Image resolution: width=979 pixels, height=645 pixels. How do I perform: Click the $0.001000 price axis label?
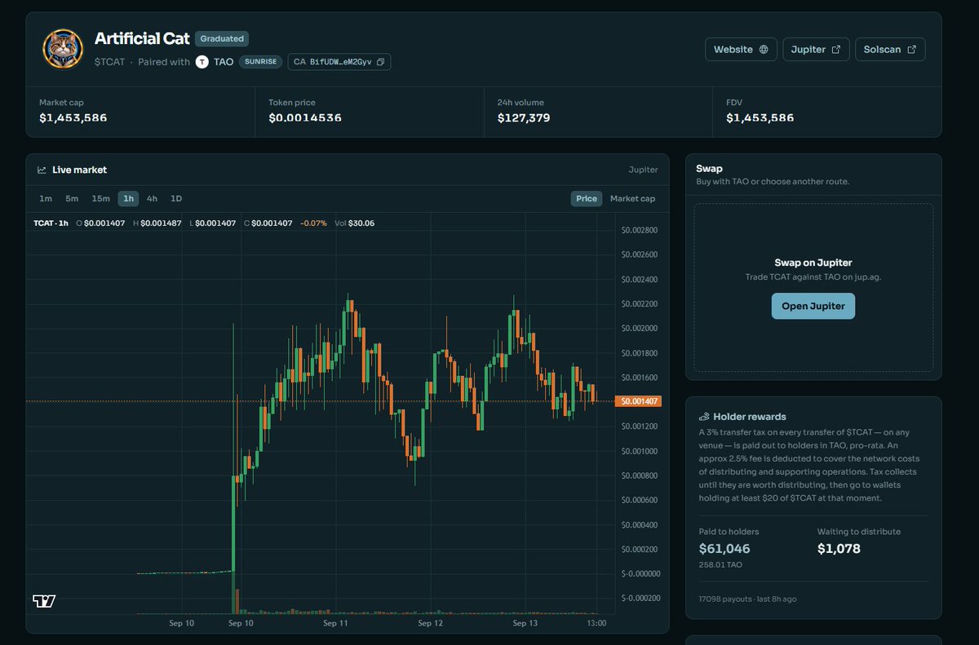pyautogui.click(x=640, y=451)
